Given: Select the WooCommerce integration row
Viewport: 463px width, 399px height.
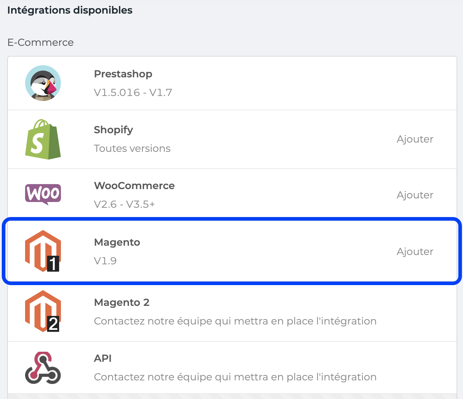Looking at the screenshot, I should [x=231, y=194].
